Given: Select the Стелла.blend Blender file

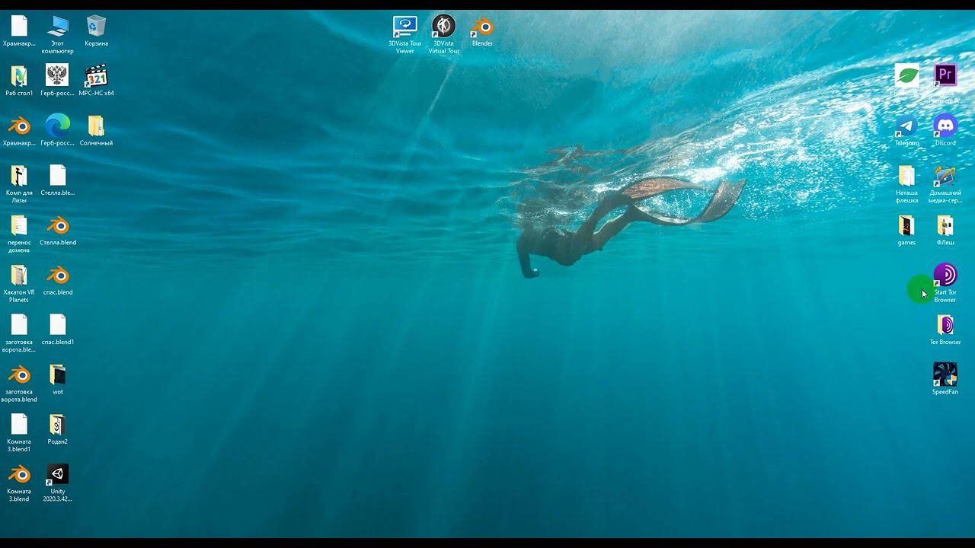Looking at the screenshot, I should (x=58, y=225).
